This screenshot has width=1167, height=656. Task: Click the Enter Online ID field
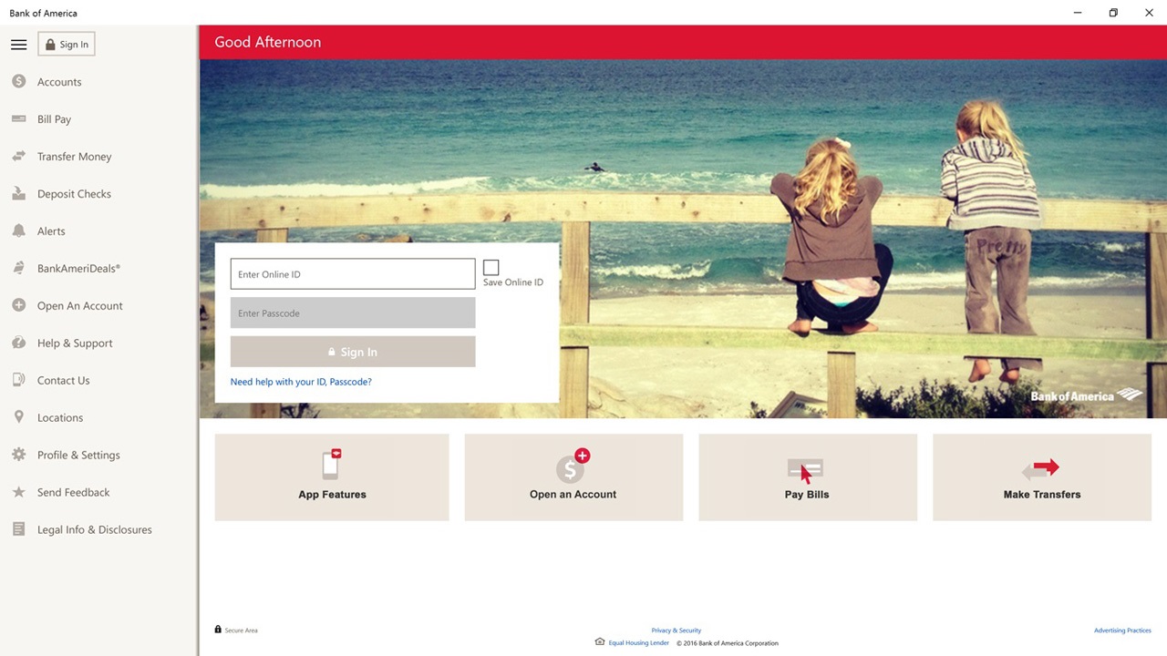coord(352,273)
